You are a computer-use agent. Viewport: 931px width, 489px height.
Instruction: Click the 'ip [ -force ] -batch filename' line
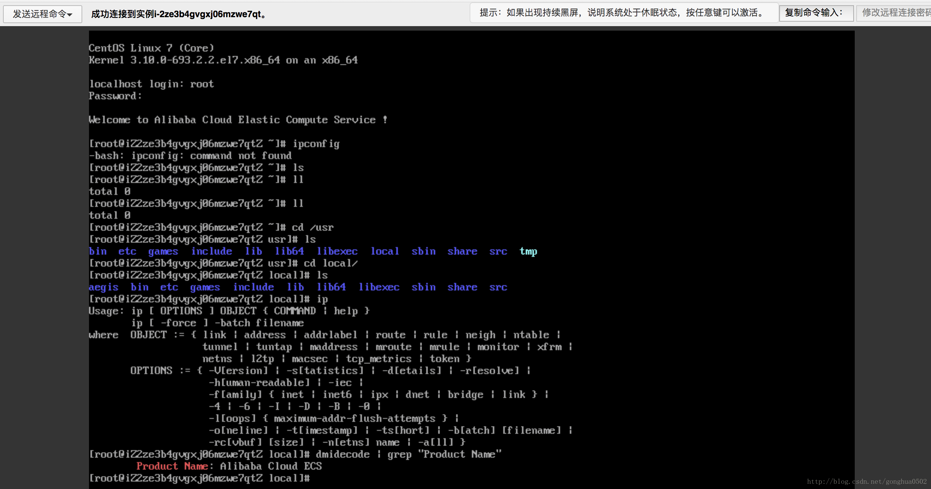tap(217, 323)
